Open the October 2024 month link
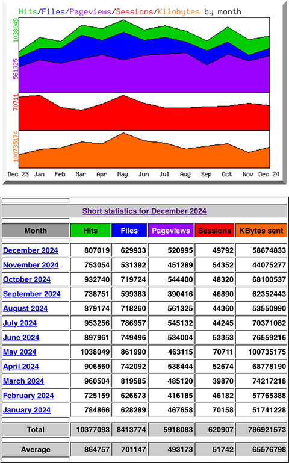289x463 pixels. 27,279
